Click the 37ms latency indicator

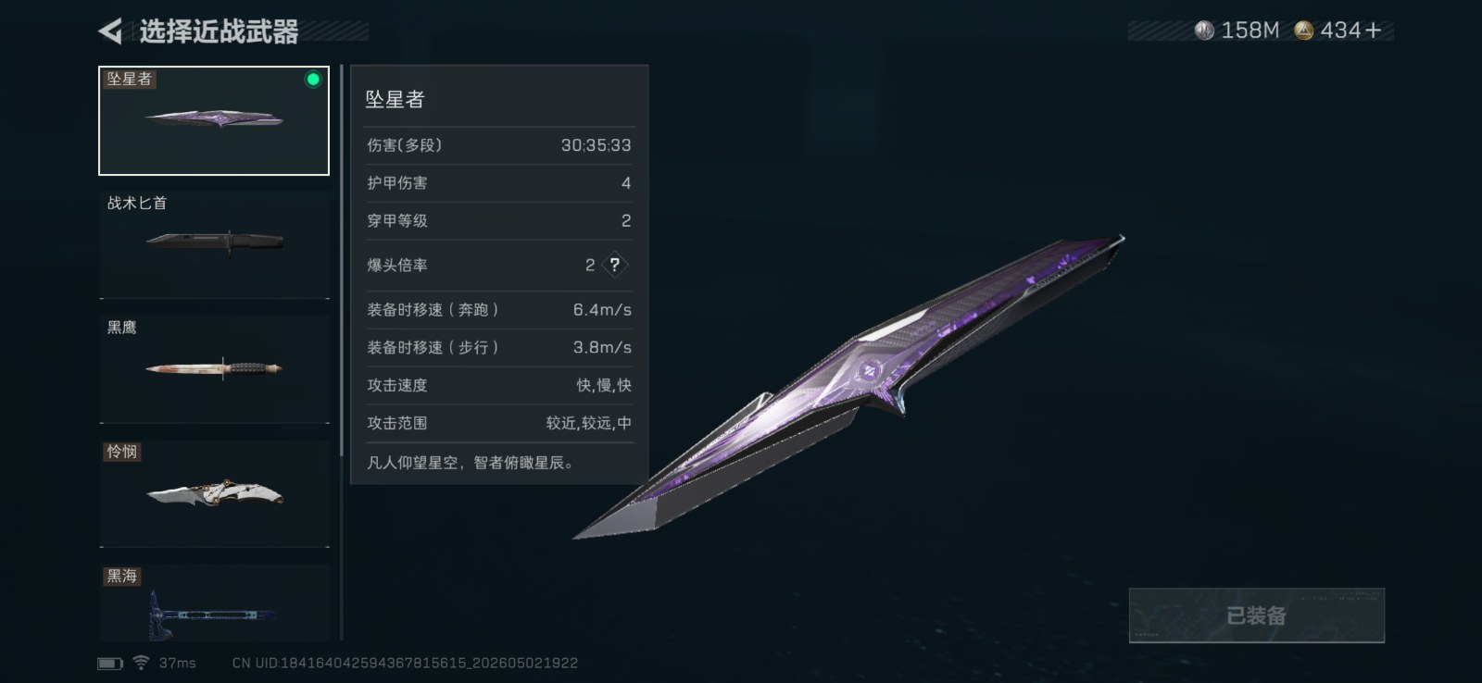tap(177, 663)
